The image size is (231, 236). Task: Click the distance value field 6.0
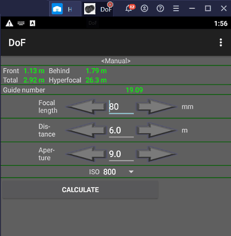(121, 130)
